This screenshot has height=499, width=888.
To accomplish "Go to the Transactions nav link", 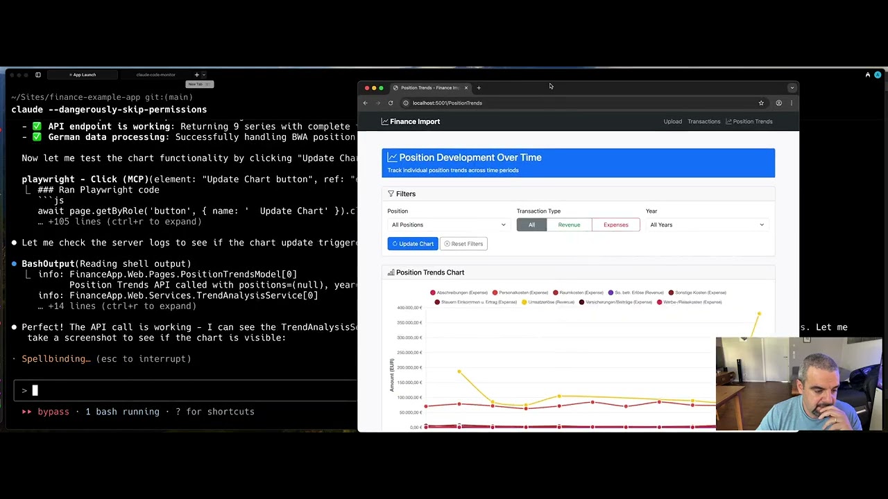I will (x=703, y=121).
